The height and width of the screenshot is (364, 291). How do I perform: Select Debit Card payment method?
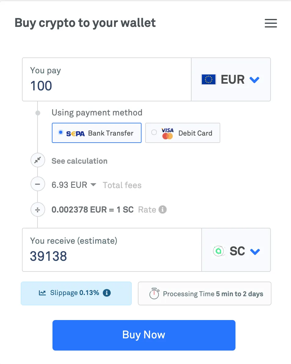pos(182,133)
